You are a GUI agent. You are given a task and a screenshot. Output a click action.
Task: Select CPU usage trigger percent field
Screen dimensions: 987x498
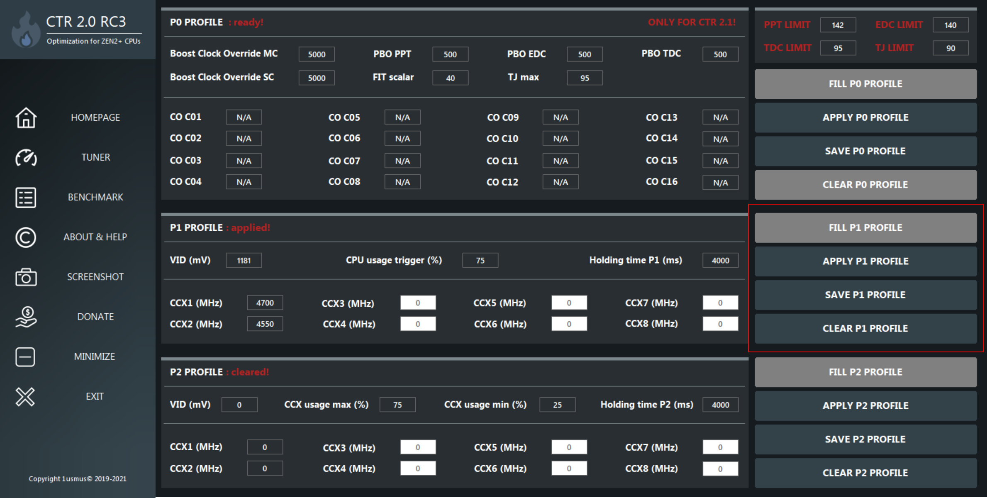480,261
